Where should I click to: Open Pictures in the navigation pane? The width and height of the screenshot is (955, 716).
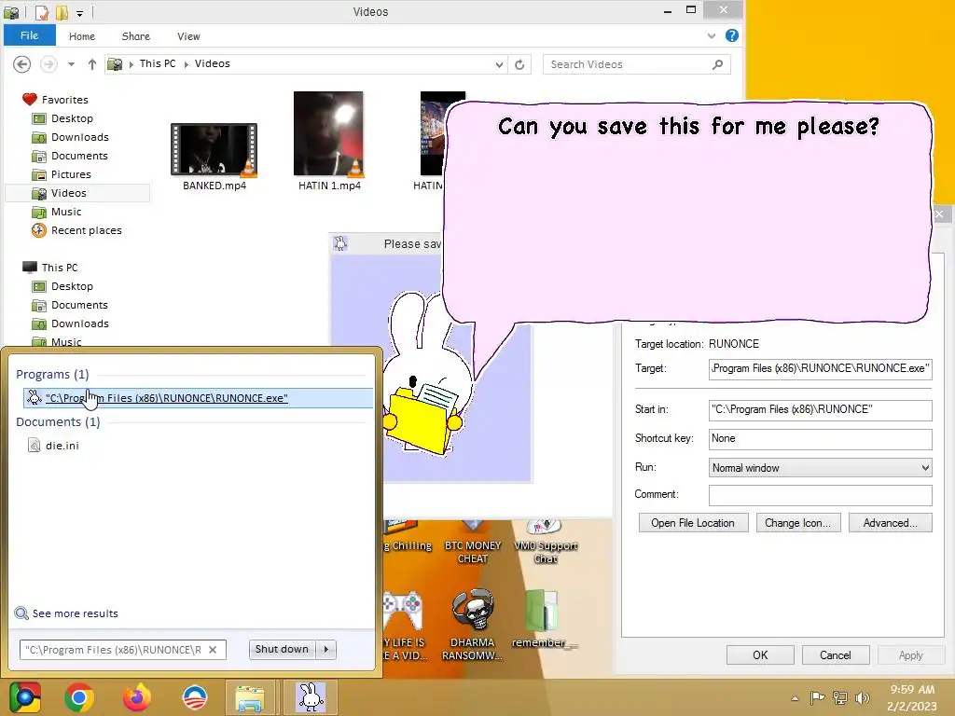[x=62, y=174]
